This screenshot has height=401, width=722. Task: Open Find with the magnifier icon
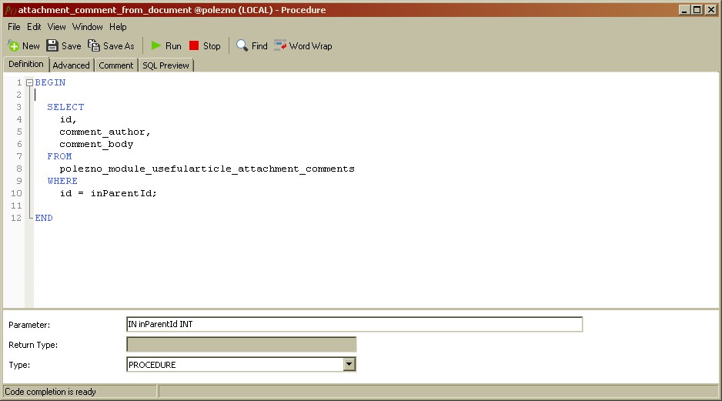click(242, 45)
